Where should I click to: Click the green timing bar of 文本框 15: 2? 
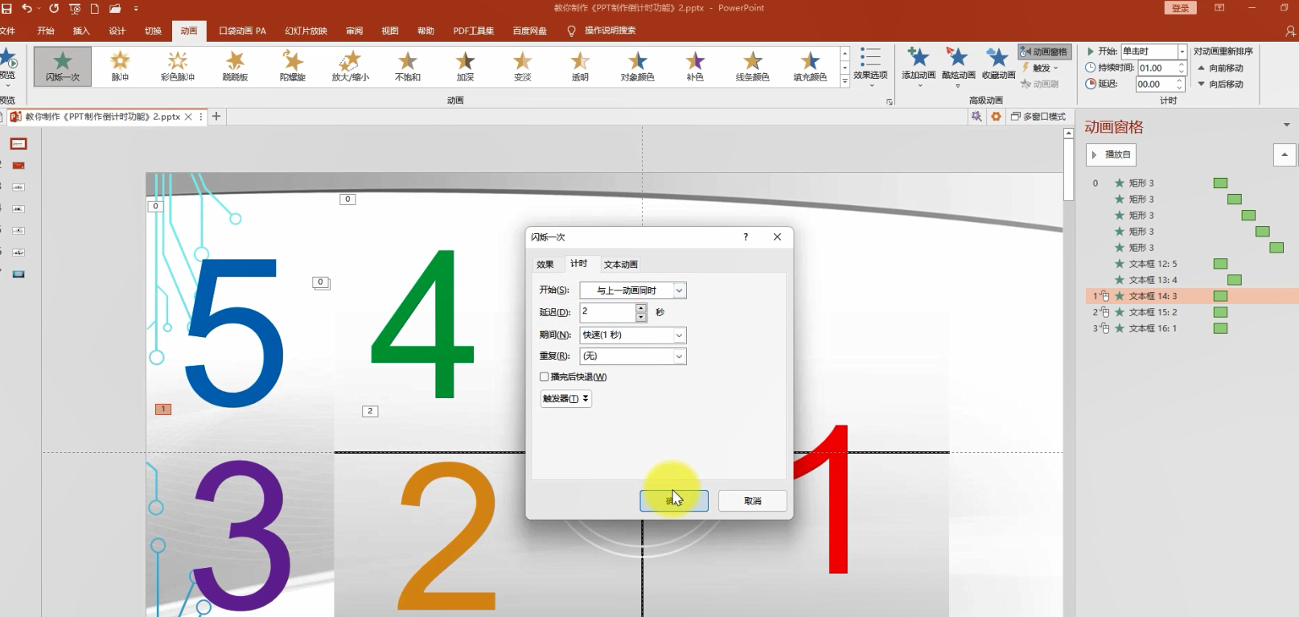(1220, 312)
